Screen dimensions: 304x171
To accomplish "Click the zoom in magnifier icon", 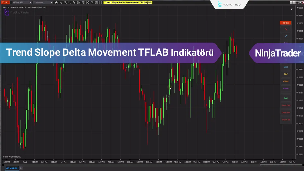I will click(x=65, y=3).
